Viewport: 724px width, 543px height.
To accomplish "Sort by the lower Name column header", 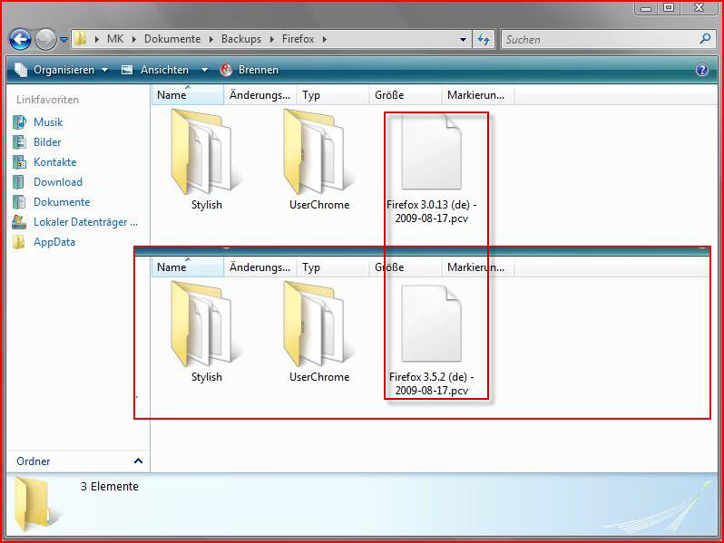I will [x=188, y=267].
